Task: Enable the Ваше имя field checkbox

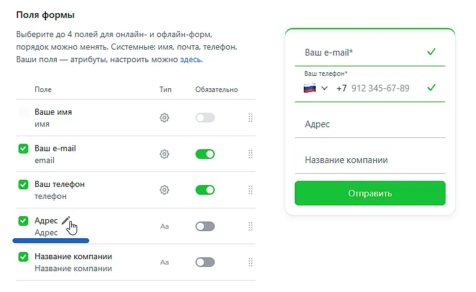Action: tap(23, 112)
